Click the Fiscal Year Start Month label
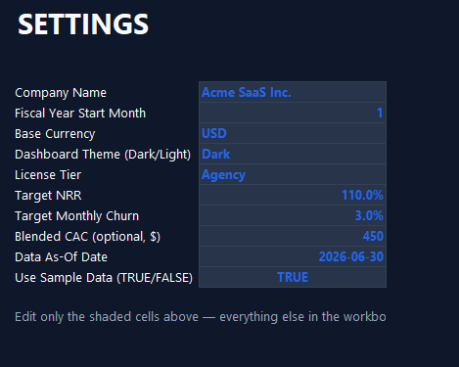Screen dimensions: 459x367 click(x=80, y=114)
